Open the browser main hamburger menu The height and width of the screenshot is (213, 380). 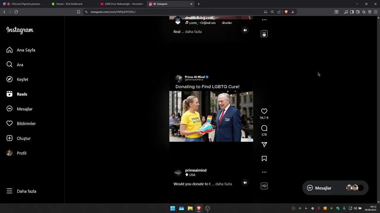[x=376, y=12]
